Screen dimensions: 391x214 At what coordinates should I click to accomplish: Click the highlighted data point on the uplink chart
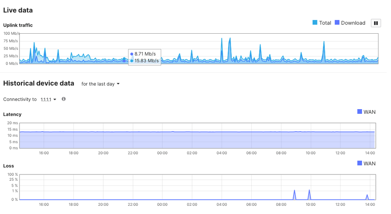(x=124, y=59)
